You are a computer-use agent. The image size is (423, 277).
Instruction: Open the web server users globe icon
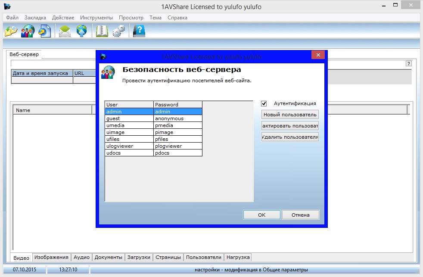pyautogui.click(x=28, y=31)
